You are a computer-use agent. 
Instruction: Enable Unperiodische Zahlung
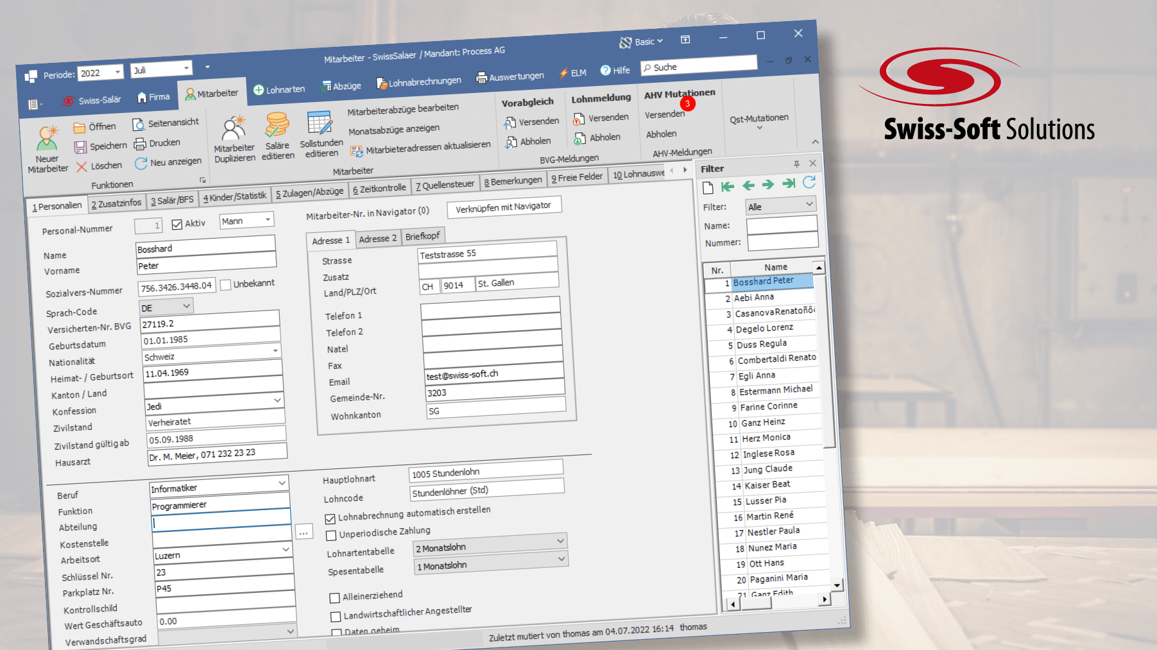[x=331, y=535]
